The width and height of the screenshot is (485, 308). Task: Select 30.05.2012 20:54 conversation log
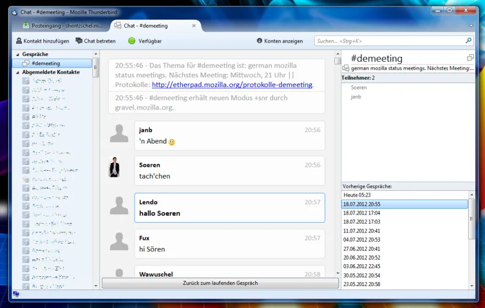coord(405,275)
